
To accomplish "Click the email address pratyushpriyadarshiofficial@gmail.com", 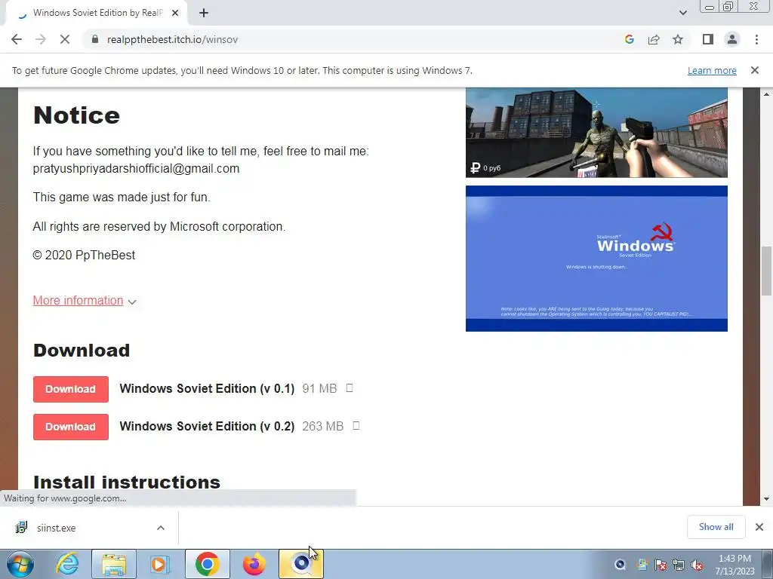I will click(x=136, y=168).
